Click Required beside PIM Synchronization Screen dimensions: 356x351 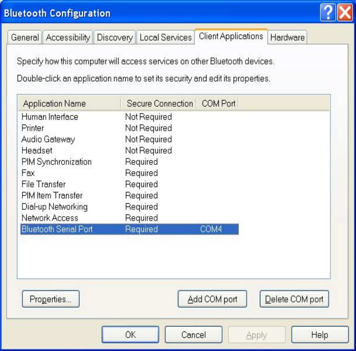(142, 162)
